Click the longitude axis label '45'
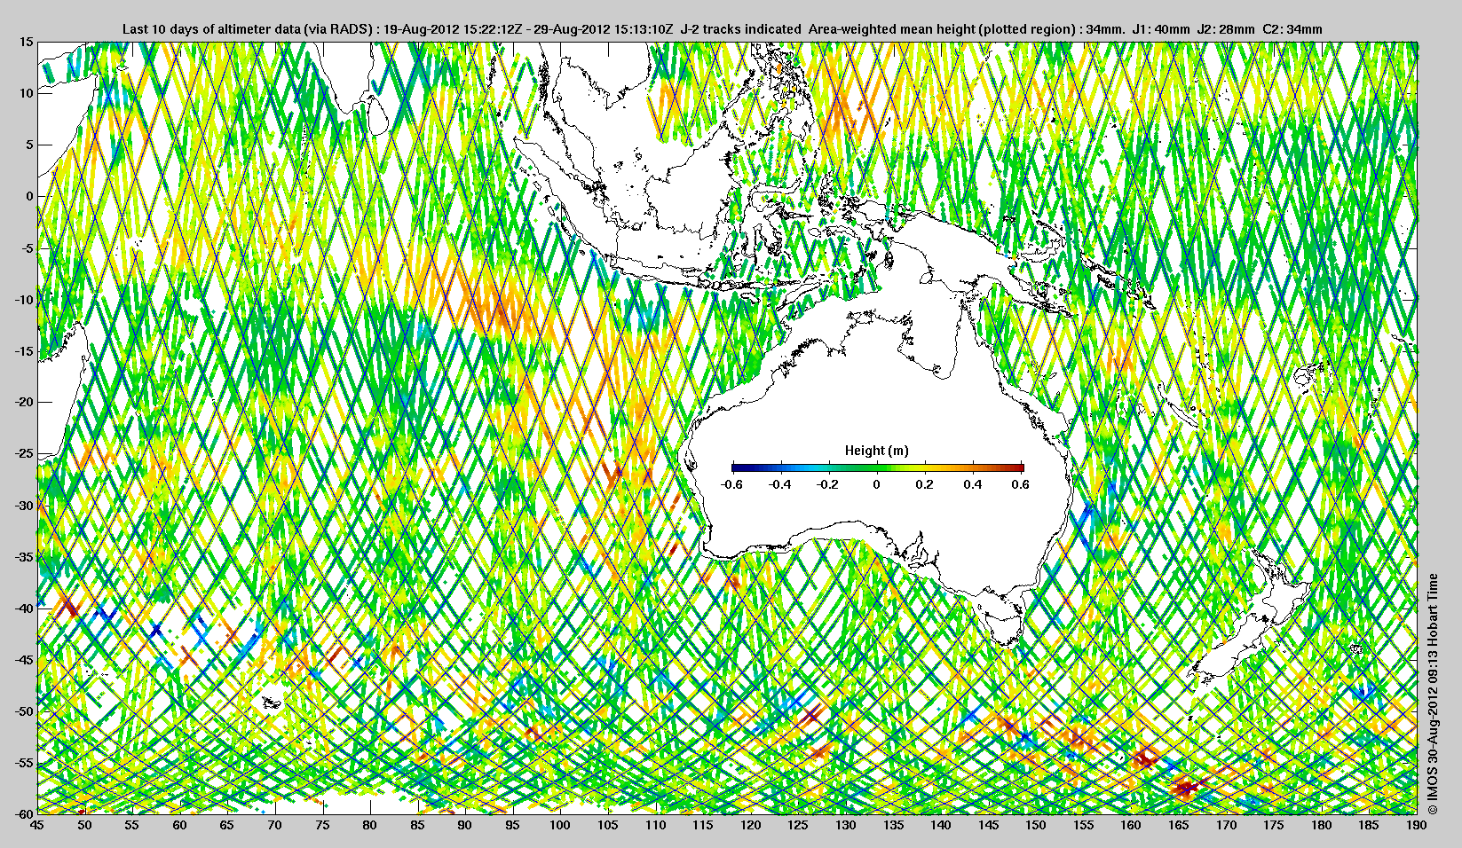The height and width of the screenshot is (848, 1462). [36, 825]
